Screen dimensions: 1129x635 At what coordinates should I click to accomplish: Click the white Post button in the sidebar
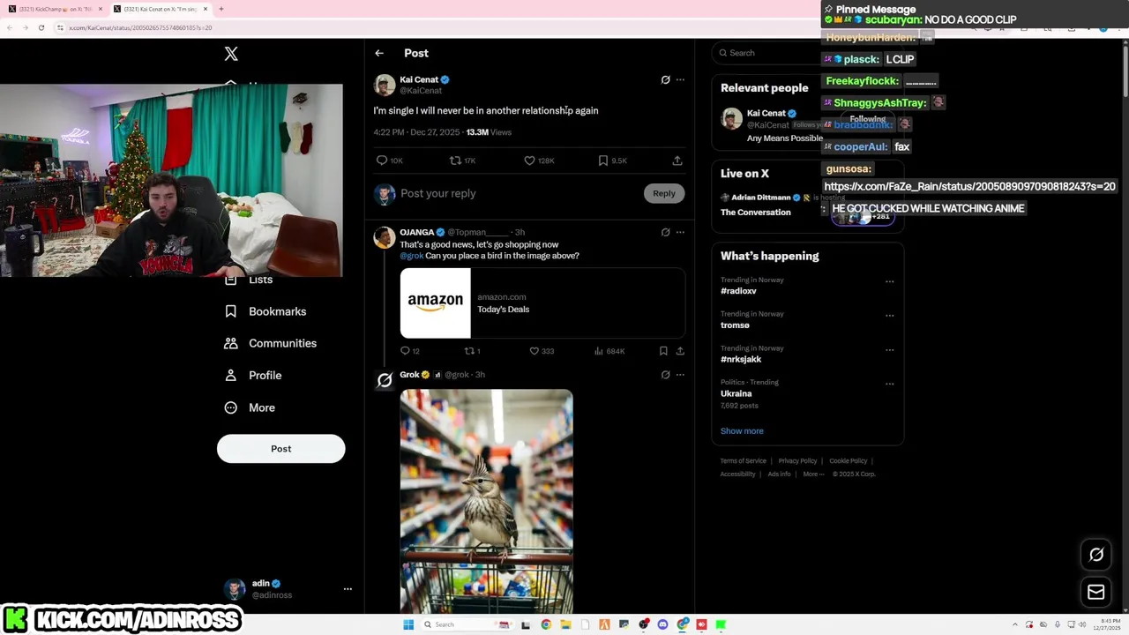coord(280,449)
